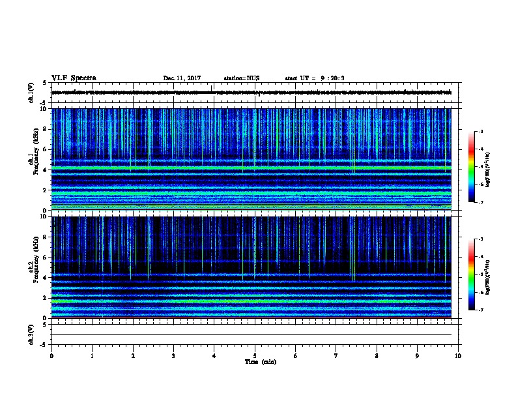Screen dimensions: 516x399
Task: Click the flat ch.3 voltage line
Action: [x=251, y=335]
